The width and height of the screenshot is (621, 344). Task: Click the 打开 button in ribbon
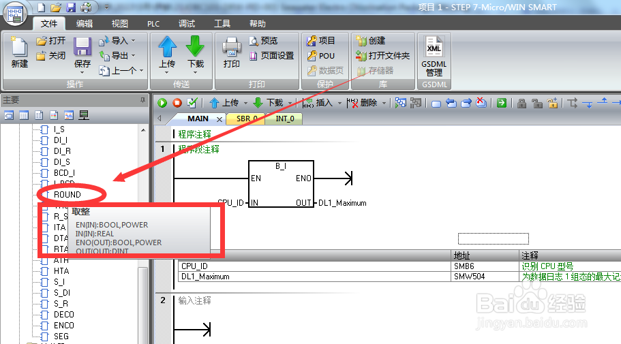click(51, 41)
